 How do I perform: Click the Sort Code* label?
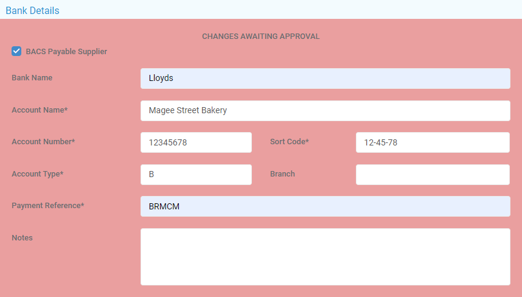pos(290,142)
